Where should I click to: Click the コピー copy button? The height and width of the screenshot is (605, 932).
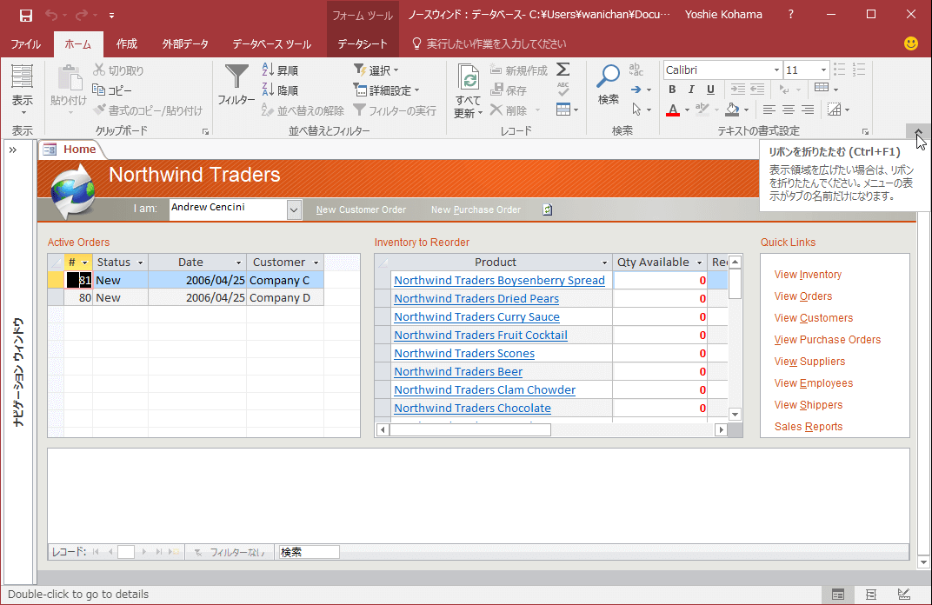112,90
